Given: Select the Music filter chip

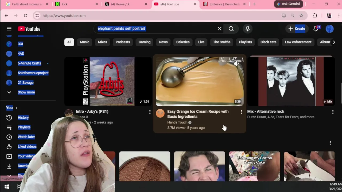Looking at the screenshot, I should click(x=85, y=42).
